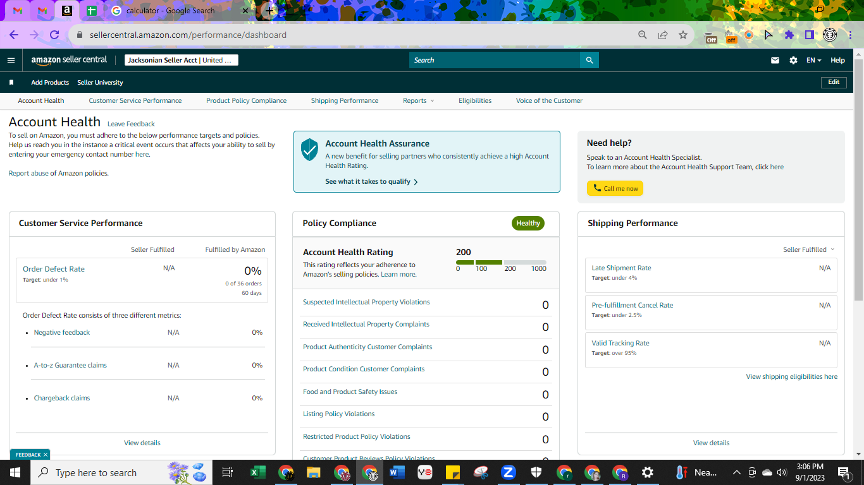Open the hamburger navigation menu
Screen dimensions: 864x485
tap(11, 60)
